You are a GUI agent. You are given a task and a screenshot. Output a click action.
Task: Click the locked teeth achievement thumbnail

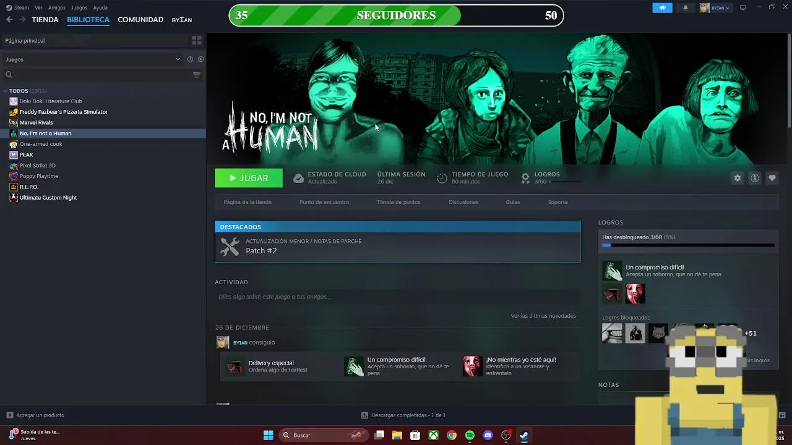(612, 333)
